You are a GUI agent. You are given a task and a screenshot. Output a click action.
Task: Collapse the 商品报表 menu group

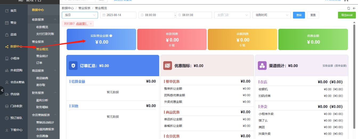point(44,71)
